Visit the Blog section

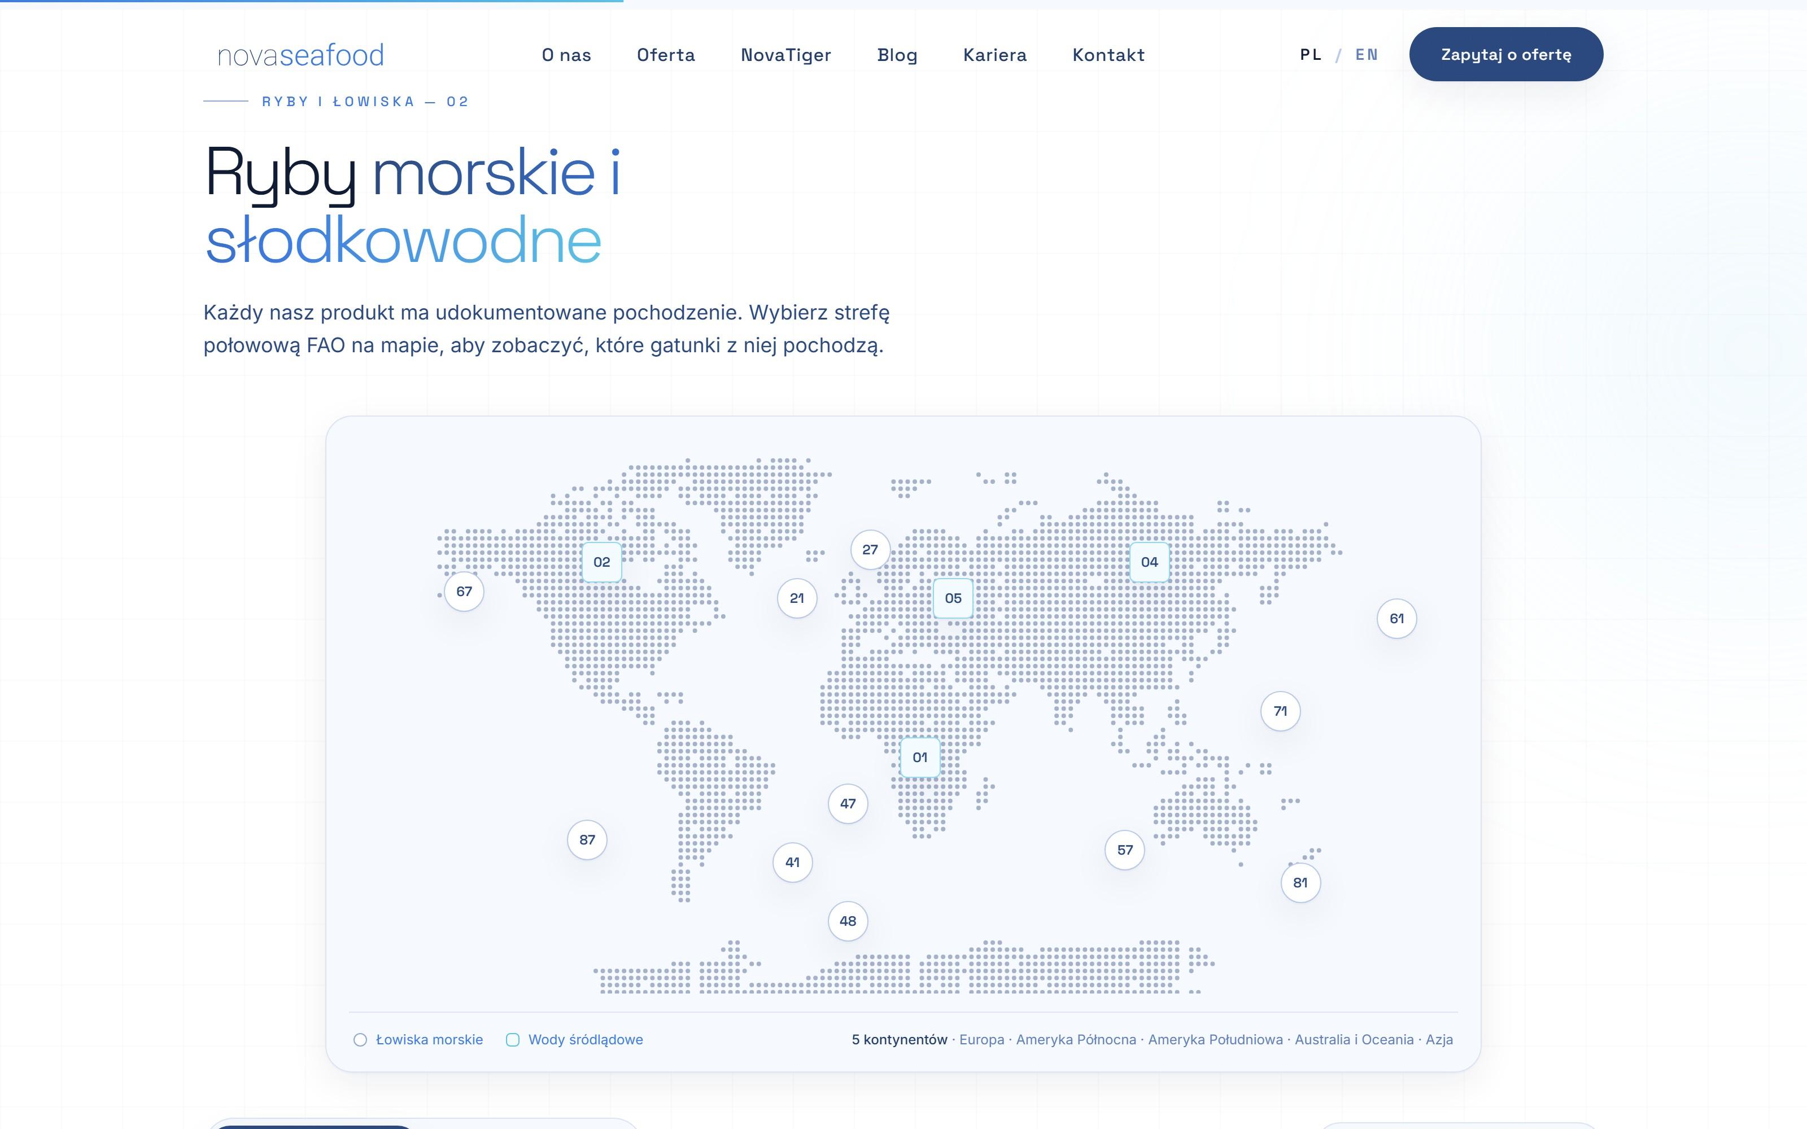897,55
